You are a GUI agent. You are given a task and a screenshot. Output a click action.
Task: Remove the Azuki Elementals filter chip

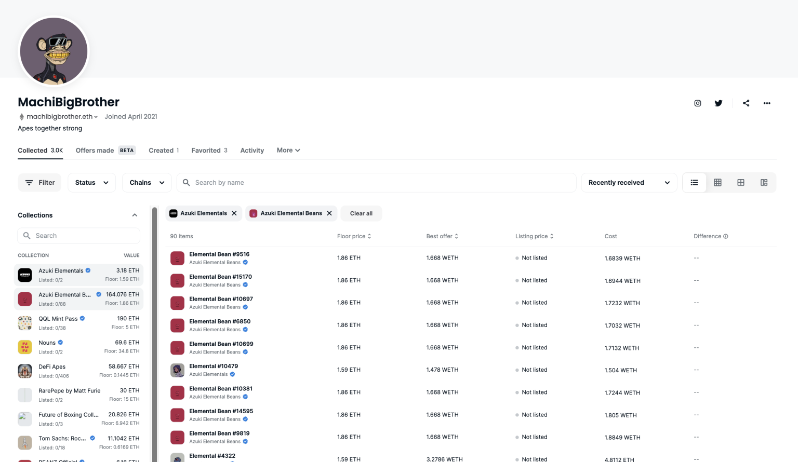234,213
